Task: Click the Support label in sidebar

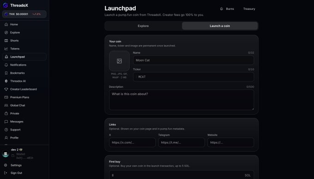Action: [x=15, y=130]
